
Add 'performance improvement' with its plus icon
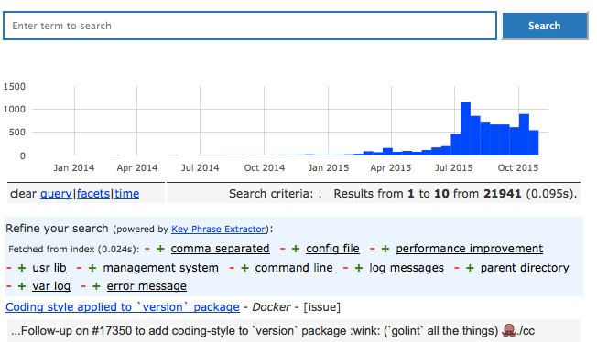pos(385,249)
